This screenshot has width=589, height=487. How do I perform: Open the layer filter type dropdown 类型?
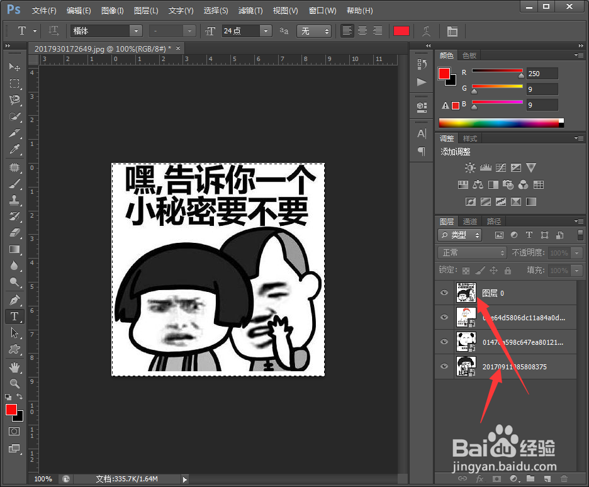click(460, 235)
